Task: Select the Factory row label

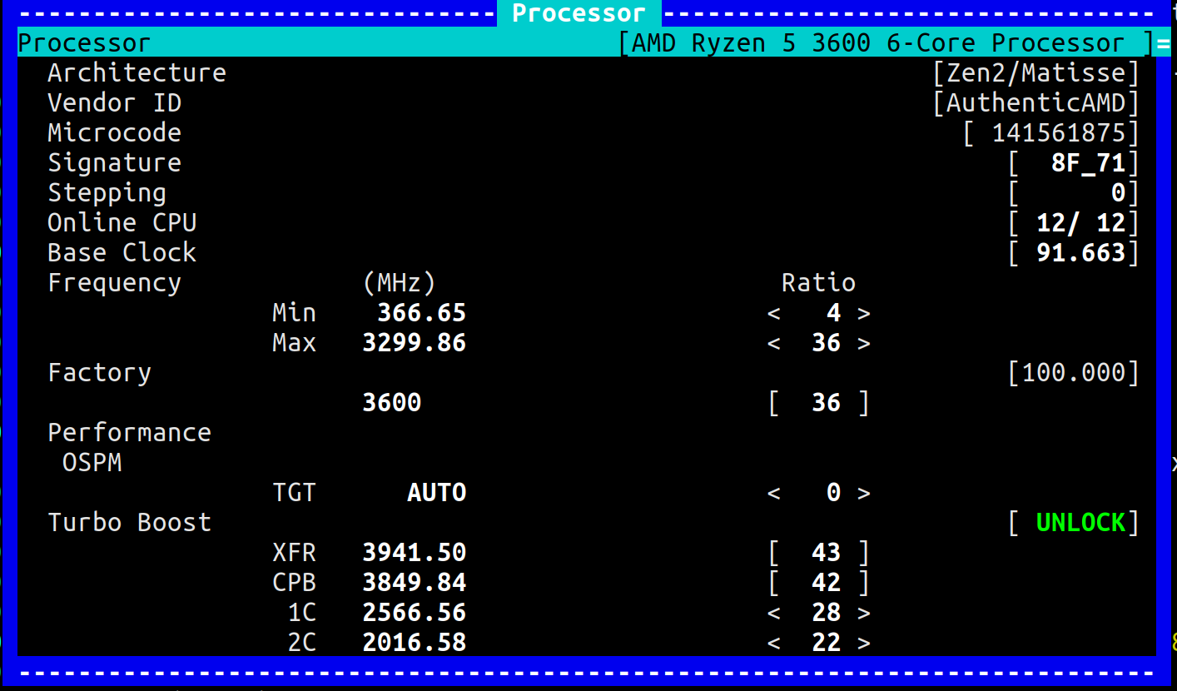Action: (99, 373)
